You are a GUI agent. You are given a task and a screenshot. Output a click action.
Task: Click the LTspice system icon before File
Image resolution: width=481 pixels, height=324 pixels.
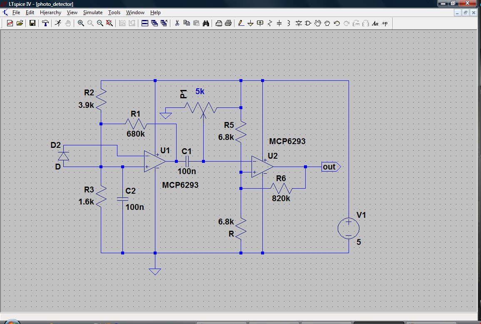click(5, 12)
